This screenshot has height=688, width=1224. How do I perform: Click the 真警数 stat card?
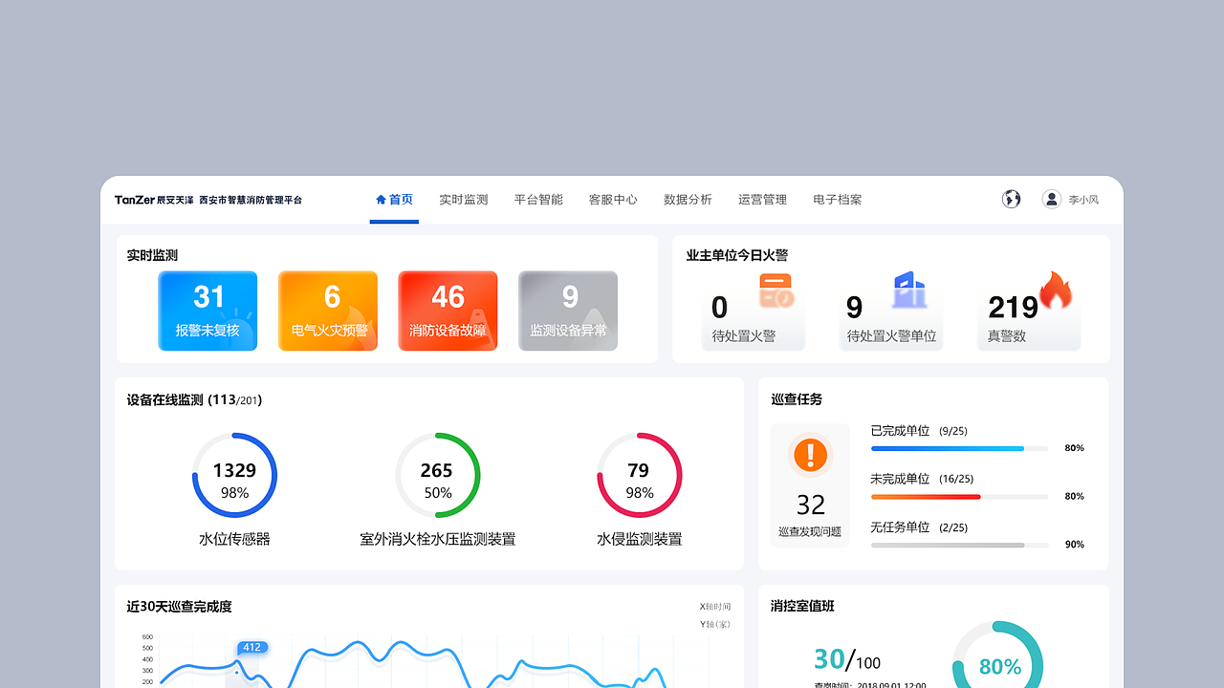pos(1029,318)
